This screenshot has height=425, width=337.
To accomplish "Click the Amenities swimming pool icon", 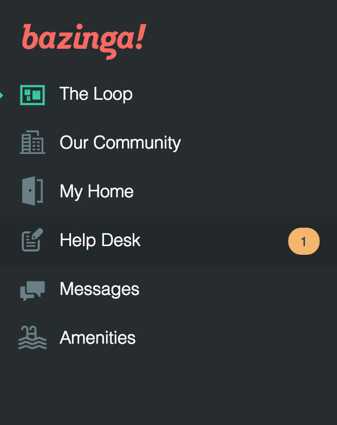I will pyautogui.click(x=32, y=338).
